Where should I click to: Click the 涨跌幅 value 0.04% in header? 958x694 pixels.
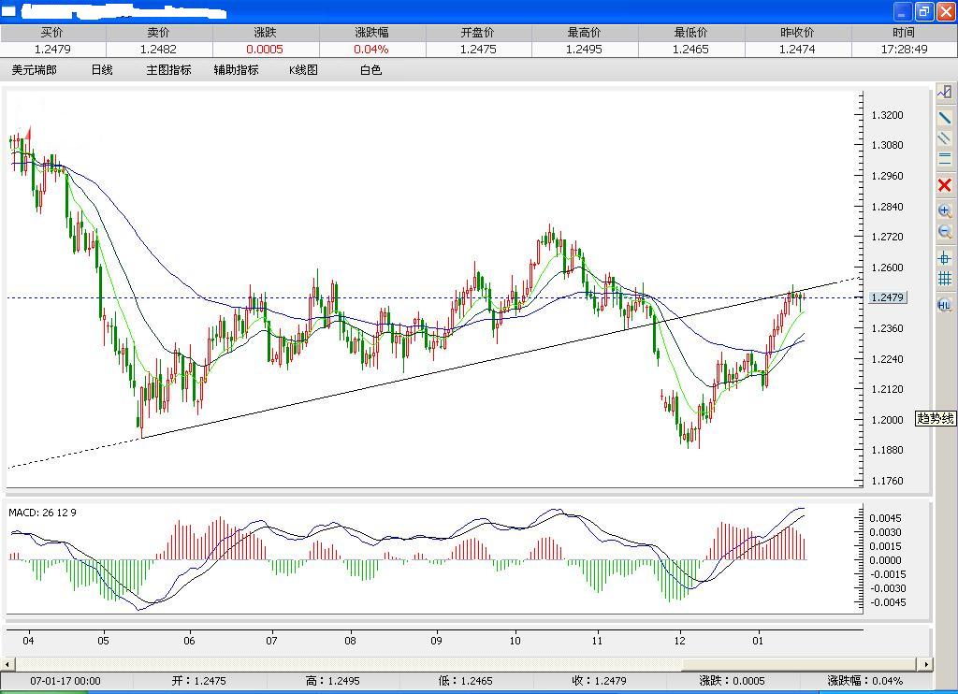pyautogui.click(x=370, y=50)
